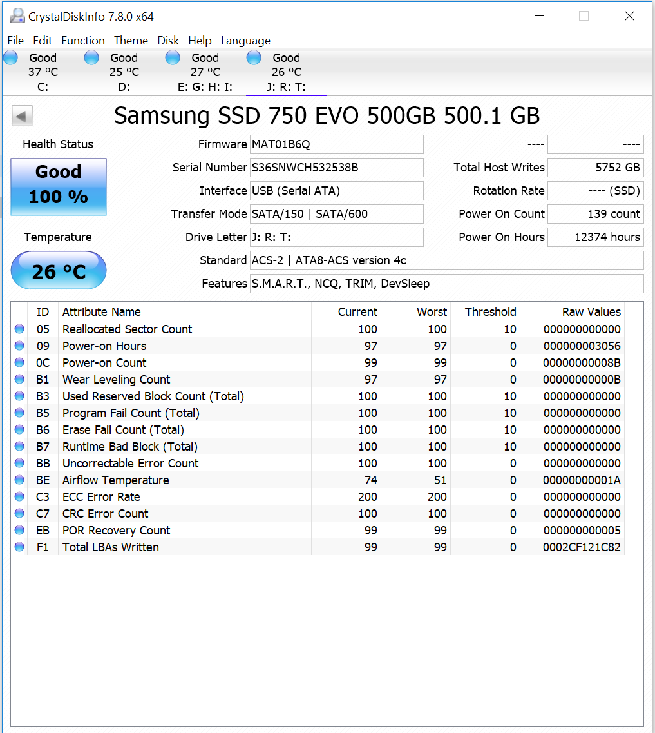The image size is (655, 733).
Task: Open the Disk menu
Action: tap(168, 41)
